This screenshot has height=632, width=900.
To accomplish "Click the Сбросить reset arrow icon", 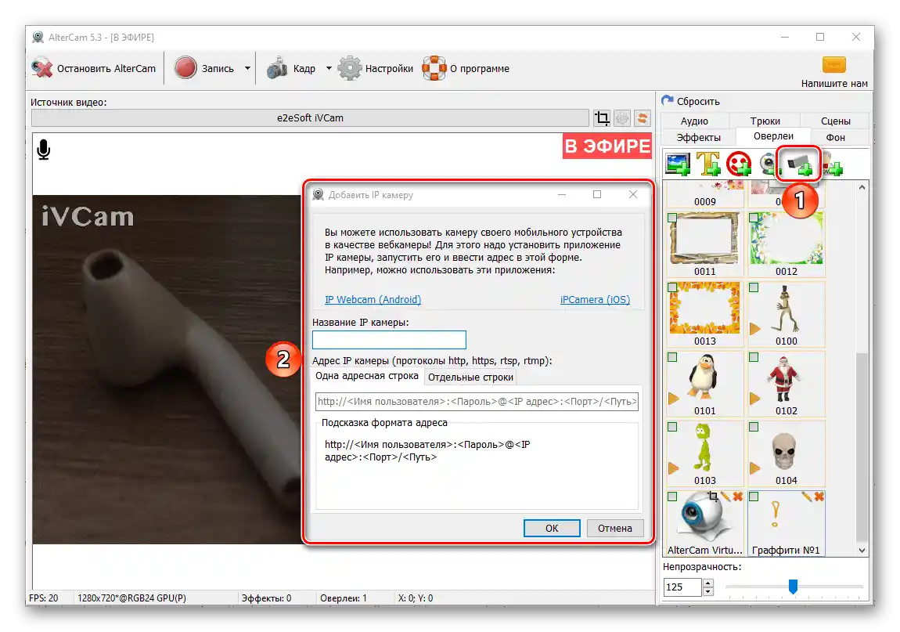I will pyautogui.click(x=667, y=100).
